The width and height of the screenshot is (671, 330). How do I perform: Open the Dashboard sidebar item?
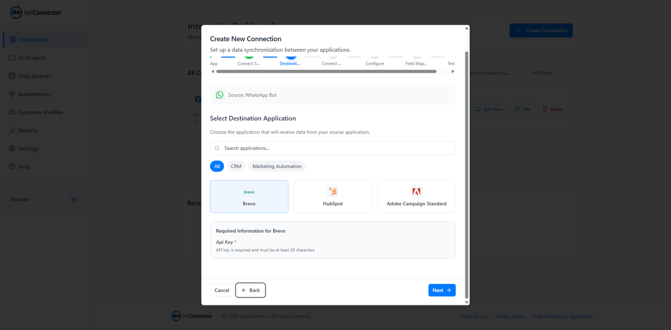[45, 40]
